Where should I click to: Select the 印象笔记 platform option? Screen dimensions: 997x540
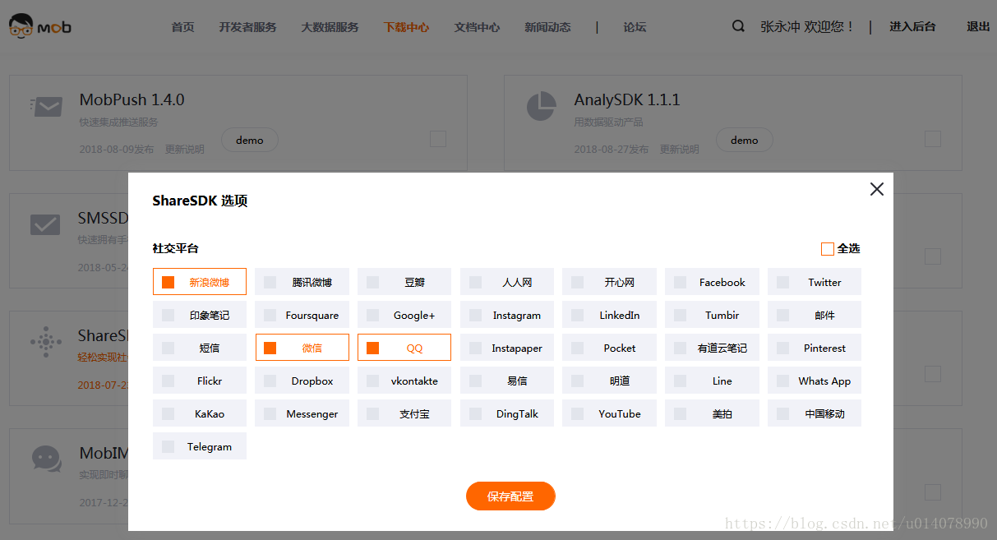coord(200,315)
